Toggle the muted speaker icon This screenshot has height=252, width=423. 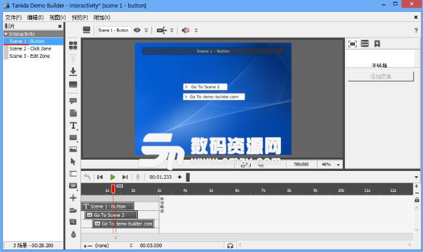tap(186, 30)
